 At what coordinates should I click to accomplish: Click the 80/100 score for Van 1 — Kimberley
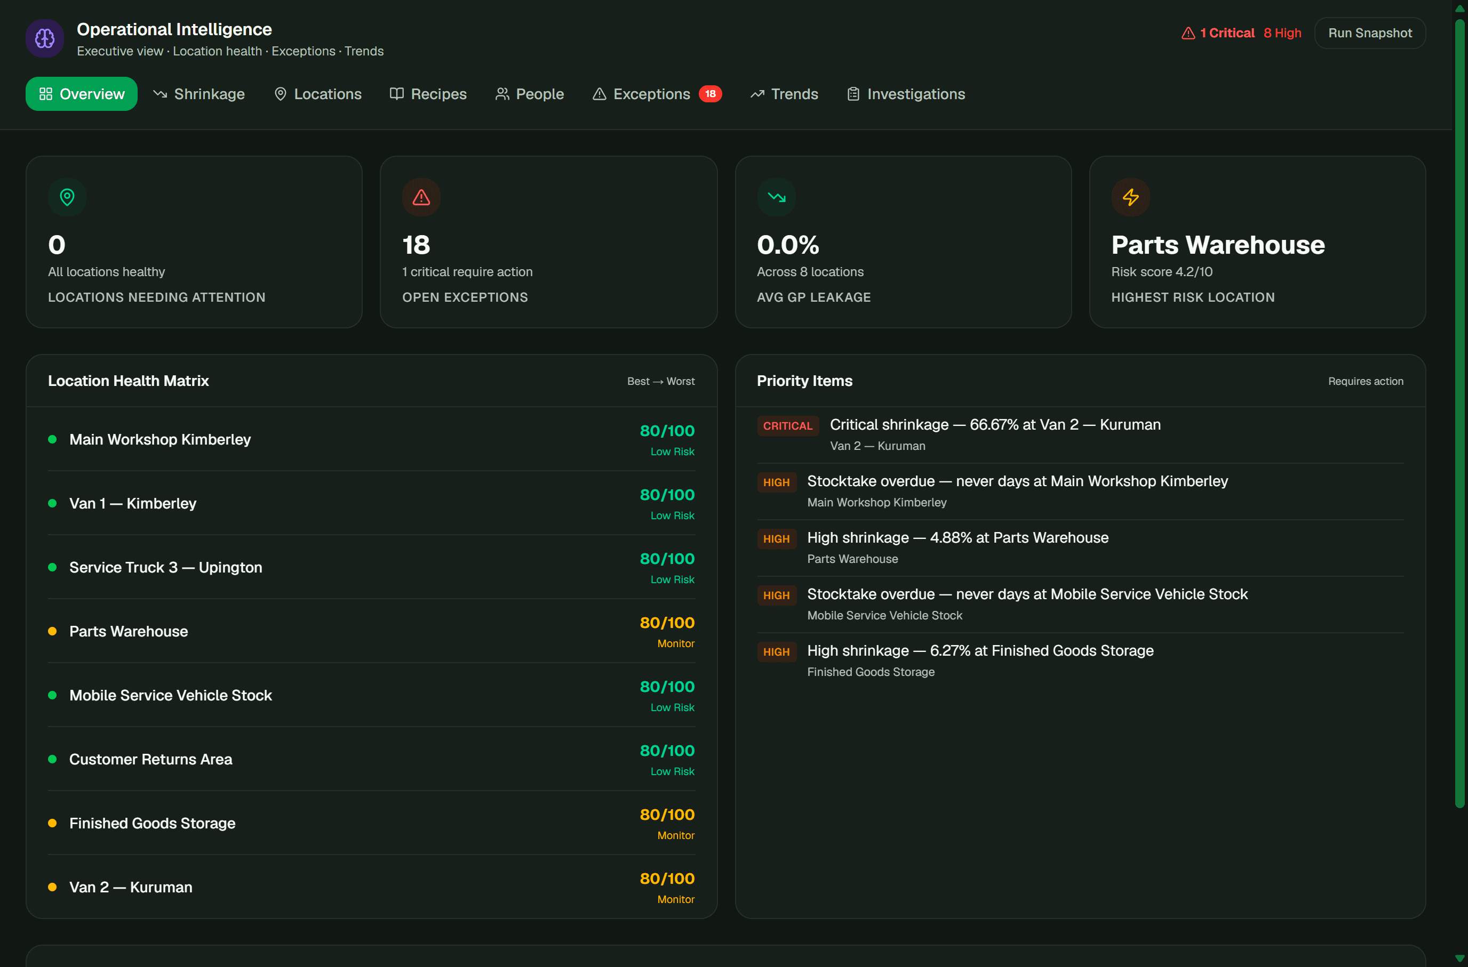667,495
